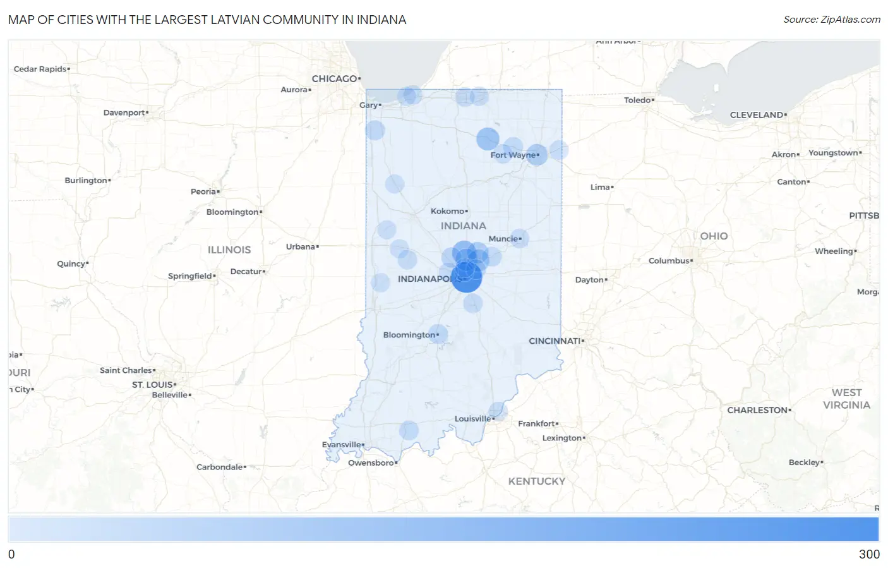This screenshot has height=568, width=888.
Task: Click the Cedar Rapids label
Action: click(x=40, y=69)
